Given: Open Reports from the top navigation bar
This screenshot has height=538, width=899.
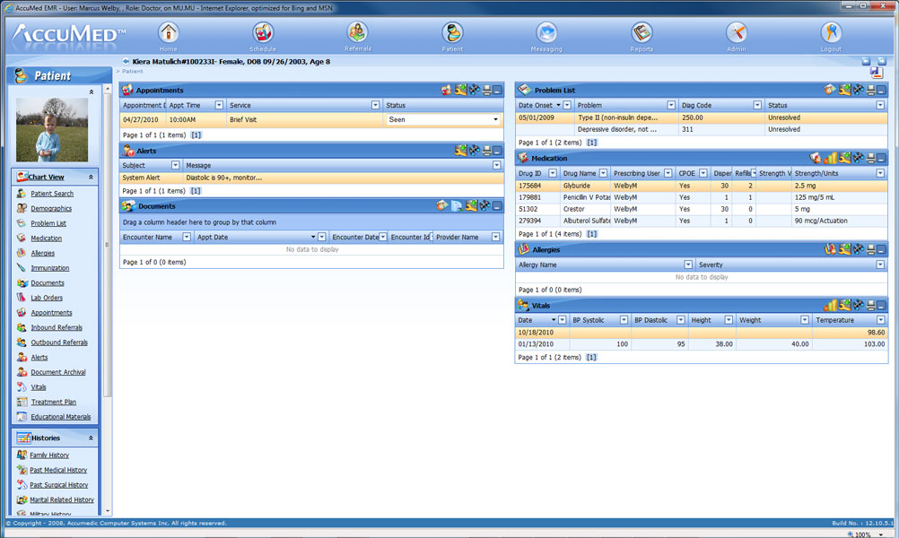Looking at the screenshot, I should pyautogui.click(x=642, y=36).
